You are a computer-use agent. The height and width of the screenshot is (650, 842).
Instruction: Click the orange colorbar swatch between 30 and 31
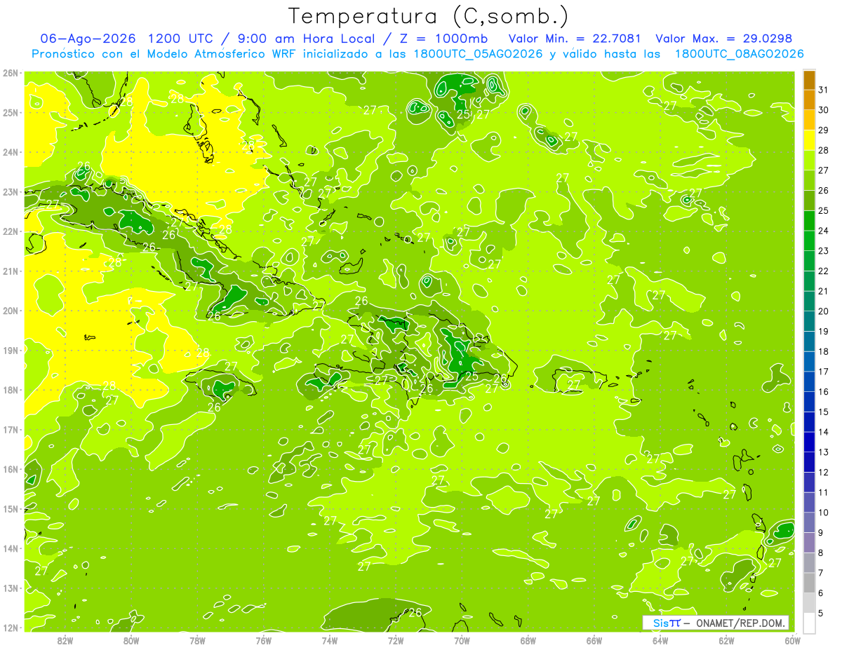point(809,100)
